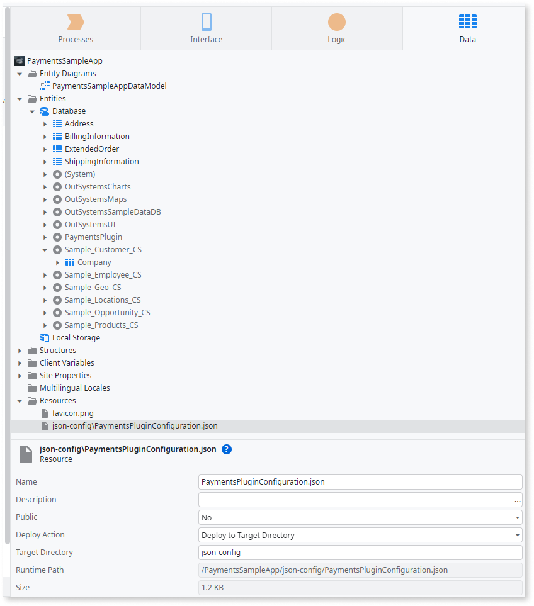Click the Target Directory input field
Image resolution: width=534 pixels, height=606 pixels.
point(360,553)
